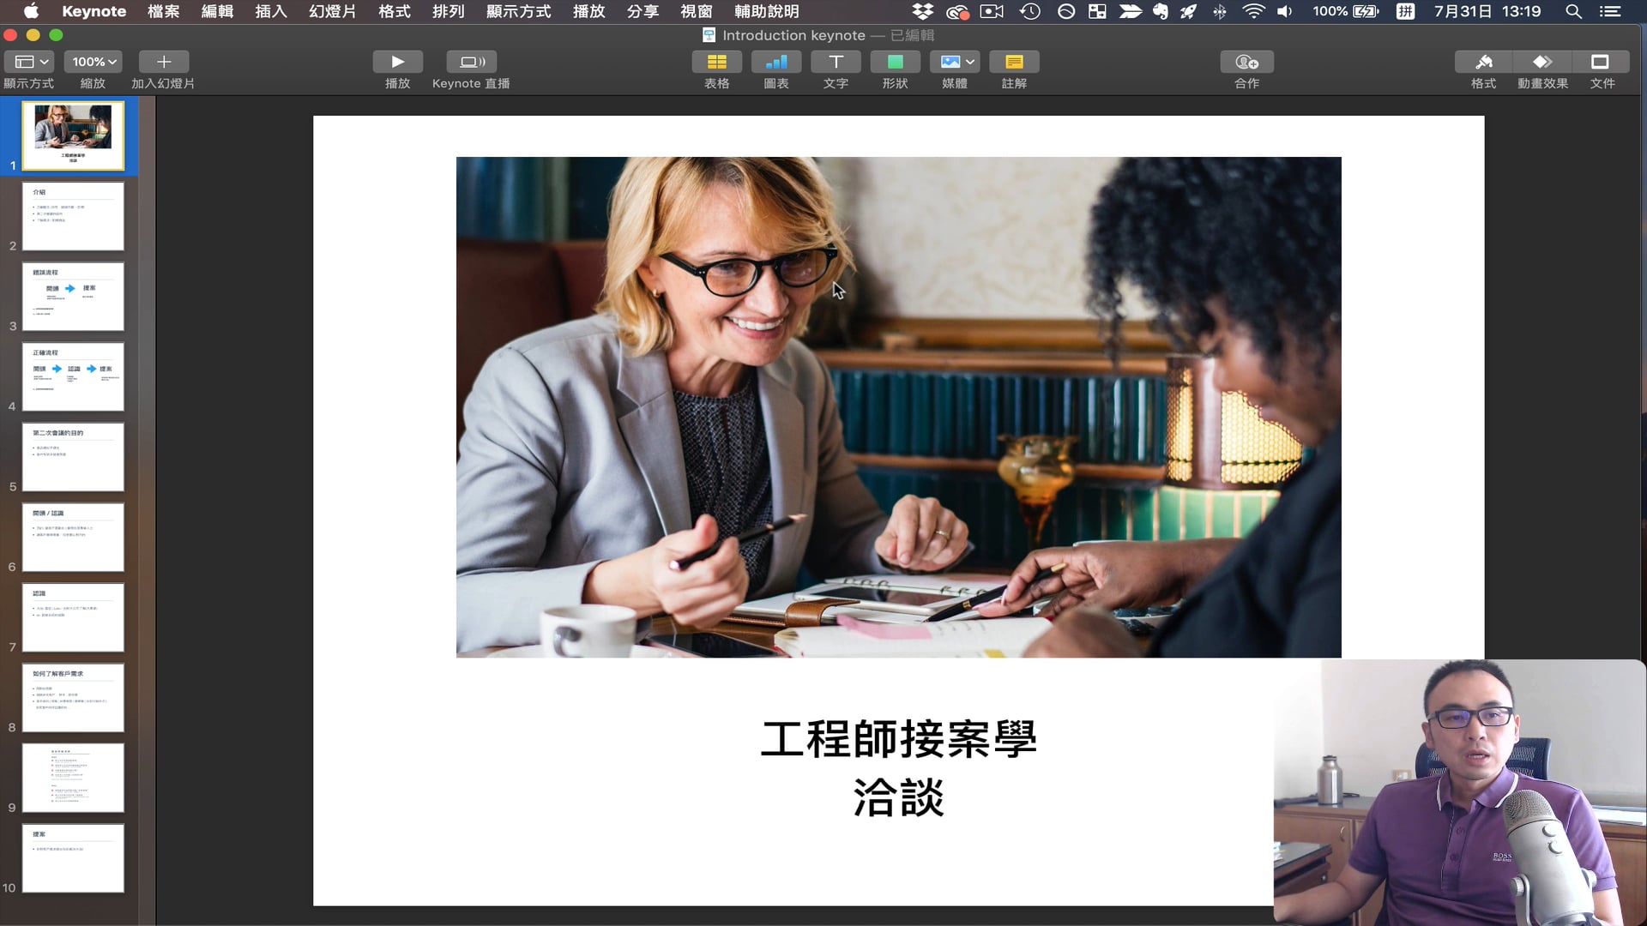1647x926 pixels.
Task: Open Keynote Live broadcast icon
Action: click(472, 62)
